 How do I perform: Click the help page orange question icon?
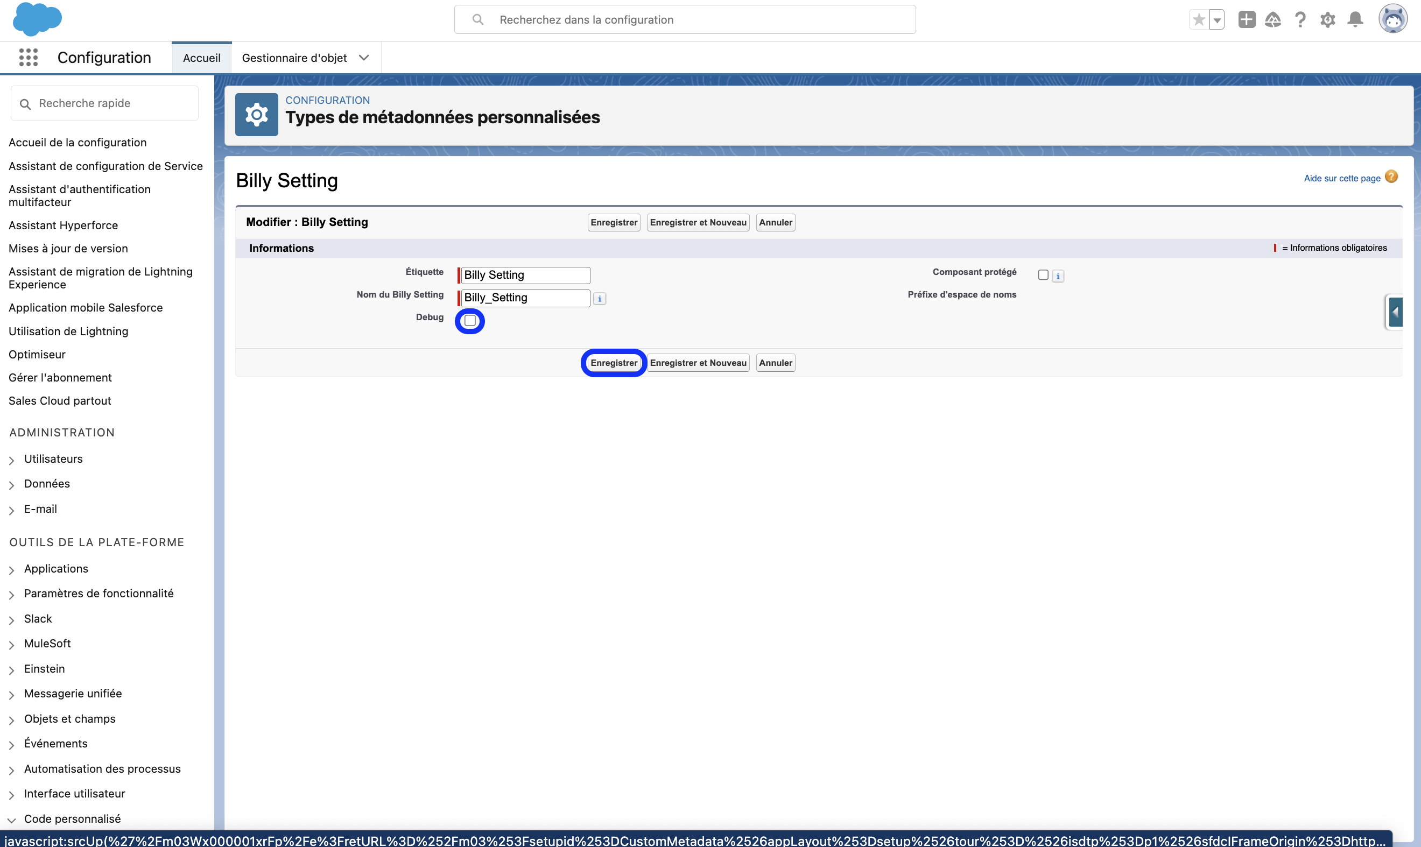tap(1391, 177)
